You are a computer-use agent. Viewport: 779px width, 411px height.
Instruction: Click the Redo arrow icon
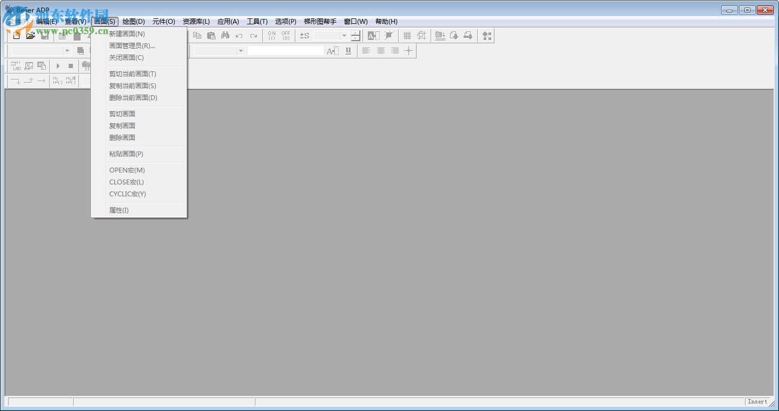coord(253,36)
